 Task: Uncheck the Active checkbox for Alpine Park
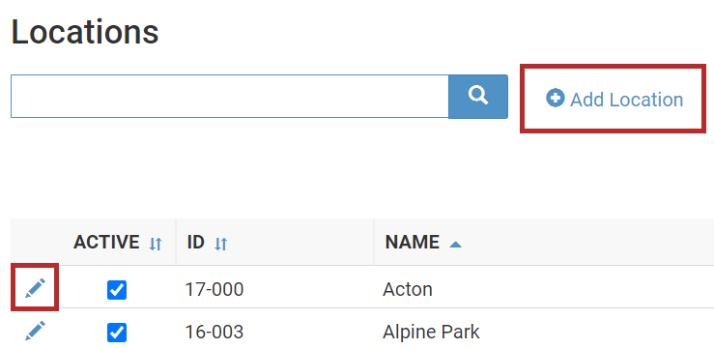point(117,333)
